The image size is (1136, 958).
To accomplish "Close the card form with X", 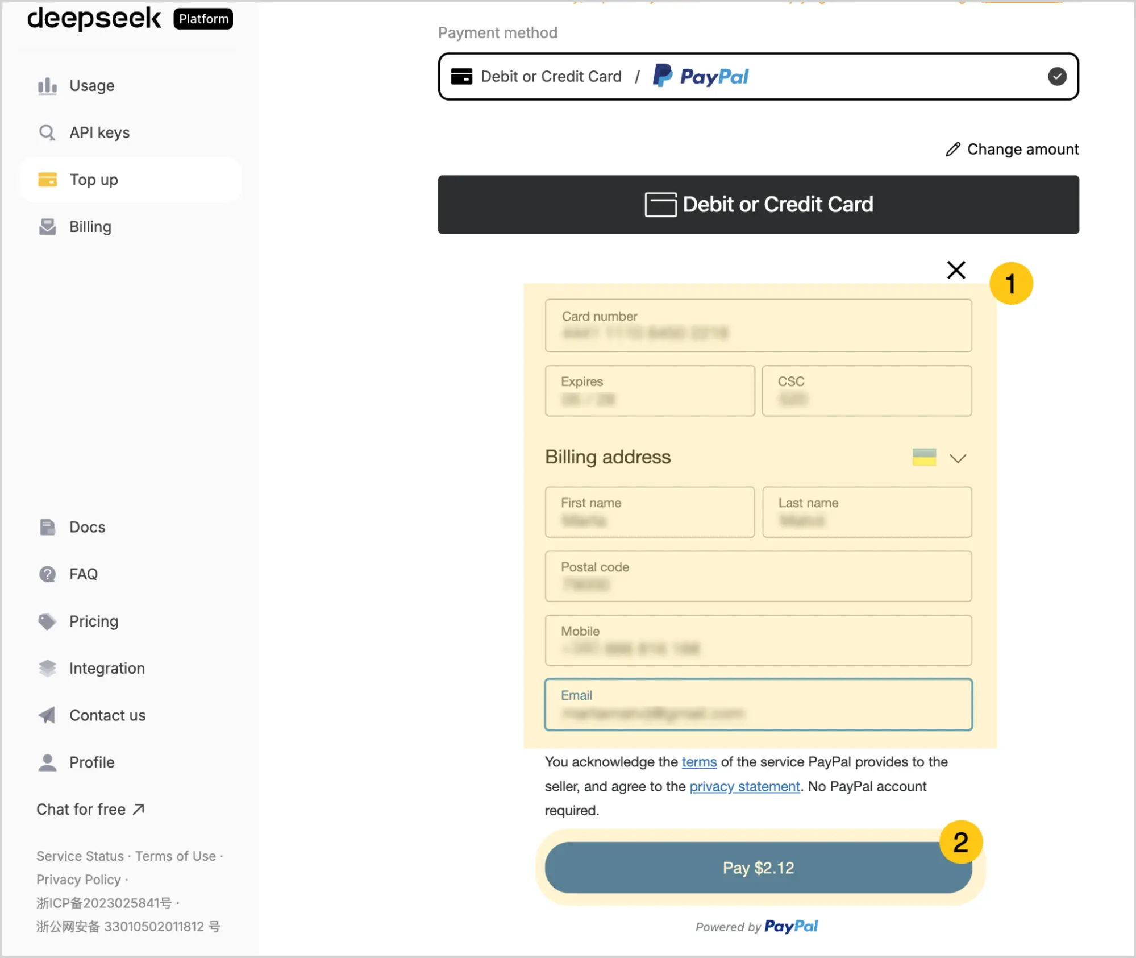I will point(956,269).
